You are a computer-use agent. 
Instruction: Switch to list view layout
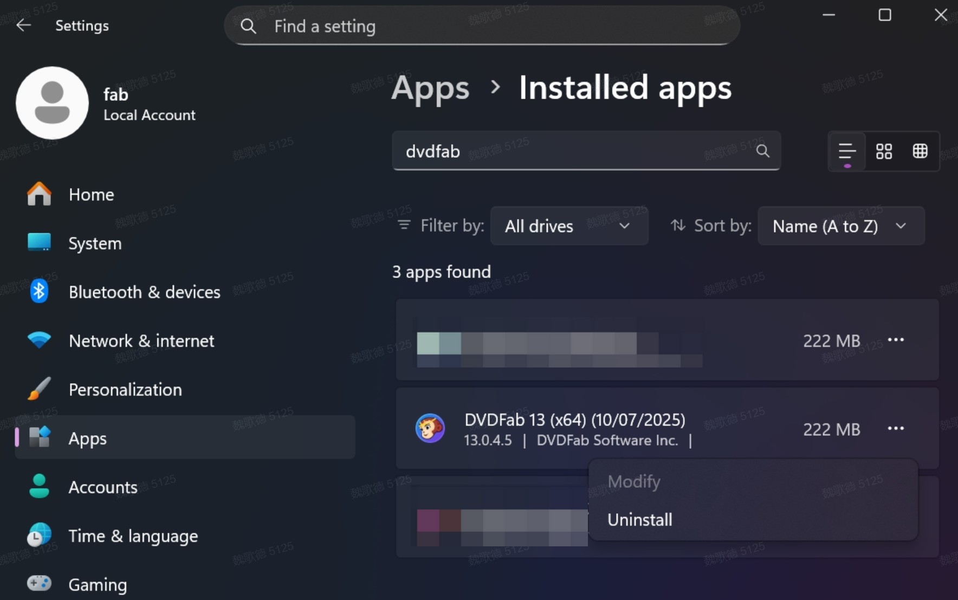tap(847, 151)
